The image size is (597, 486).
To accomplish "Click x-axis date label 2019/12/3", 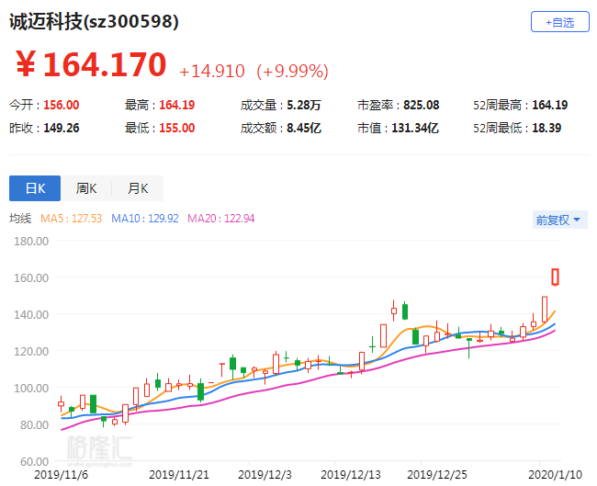I will (265, 475).
